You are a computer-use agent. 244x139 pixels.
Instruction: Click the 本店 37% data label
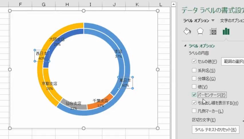[x=119, y=54]
